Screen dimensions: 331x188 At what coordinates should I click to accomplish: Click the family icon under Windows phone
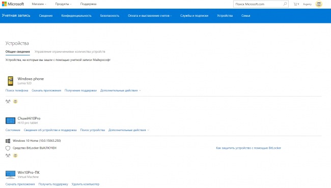tap(8, 102)
